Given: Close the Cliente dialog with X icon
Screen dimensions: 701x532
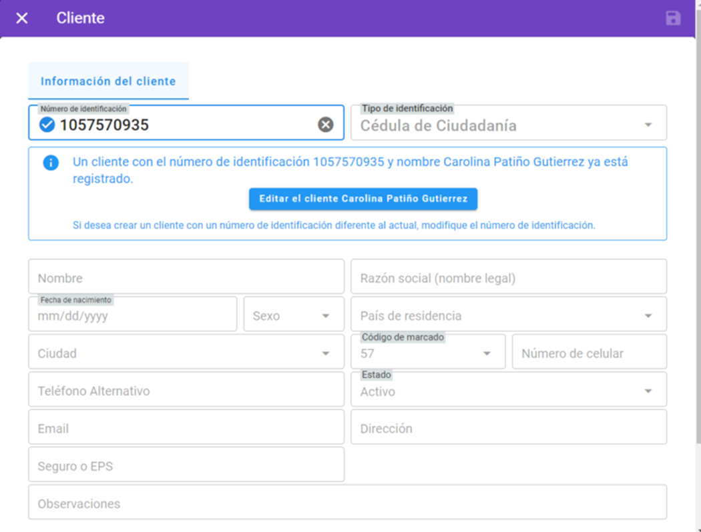Looking at the screenshot, I should point(22,18).
